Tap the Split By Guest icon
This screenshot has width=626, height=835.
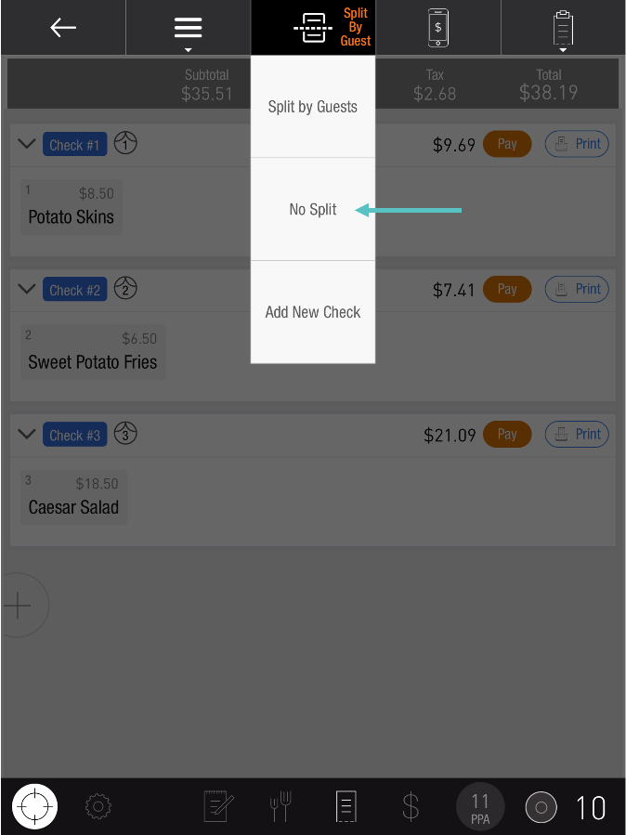[313, 28]
